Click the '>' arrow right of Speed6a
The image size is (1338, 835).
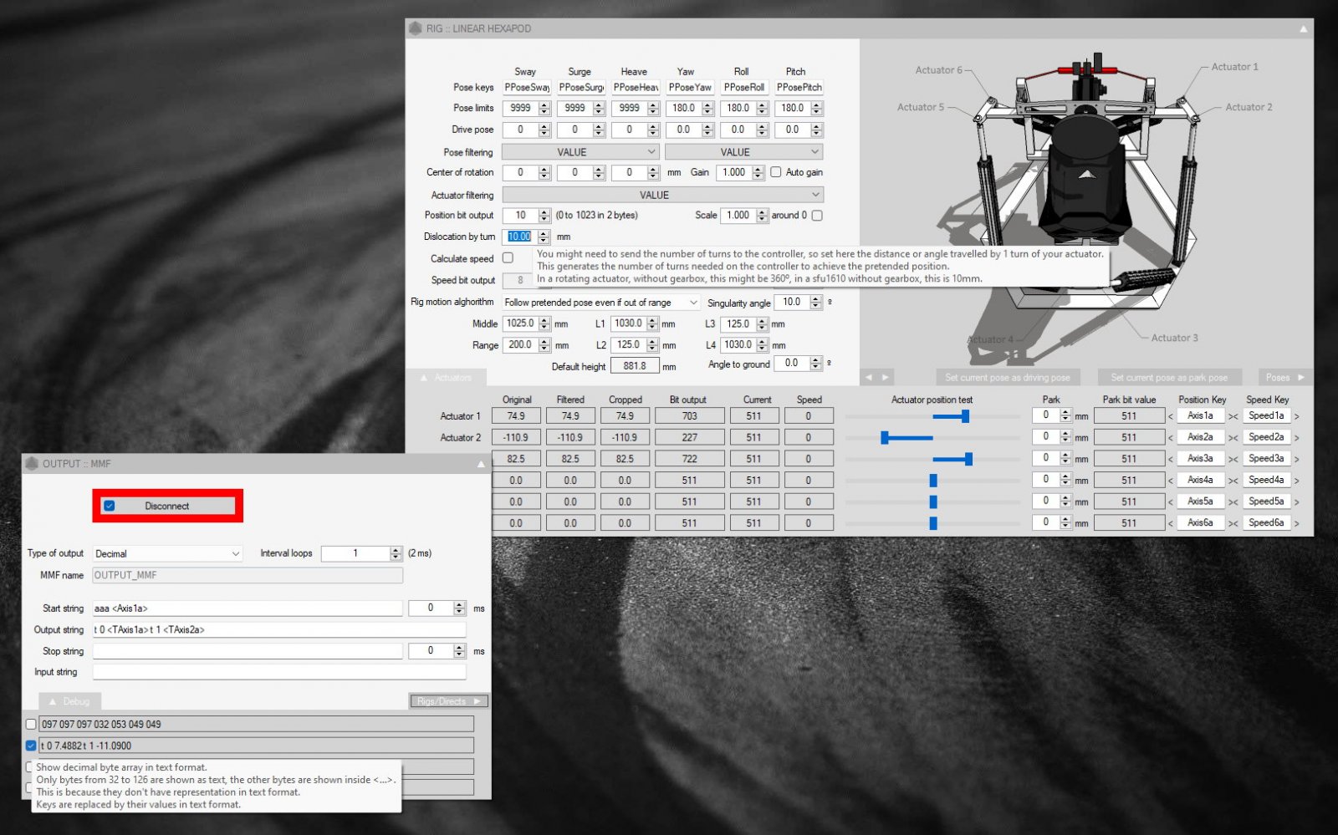(x=1297, y=523)
